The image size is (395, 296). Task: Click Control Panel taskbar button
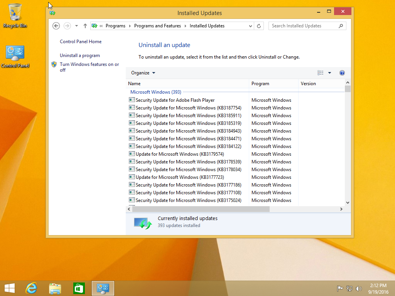click(x=103, y=288)
